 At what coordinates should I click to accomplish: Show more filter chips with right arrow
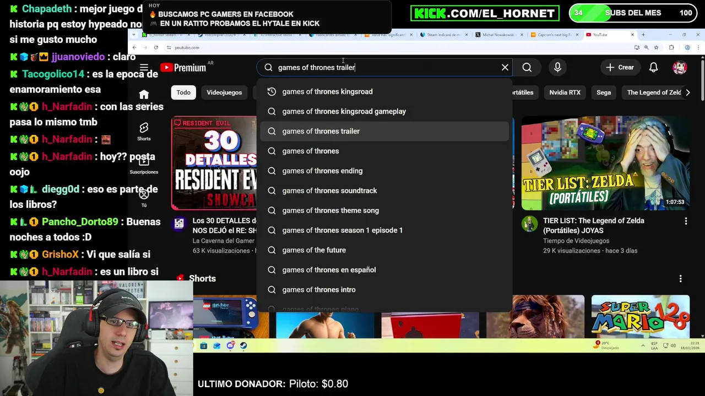(687, 92)
